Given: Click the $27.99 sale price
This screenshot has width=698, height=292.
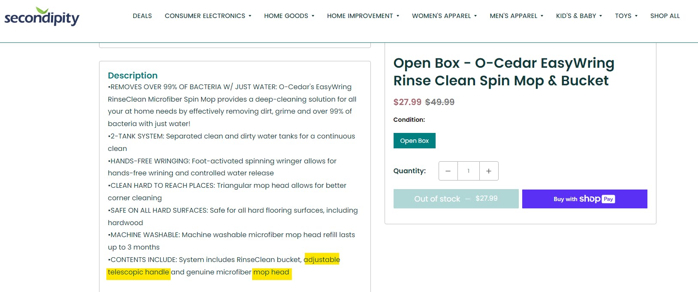Looking at the screenshot, I should tap(407, 102).
